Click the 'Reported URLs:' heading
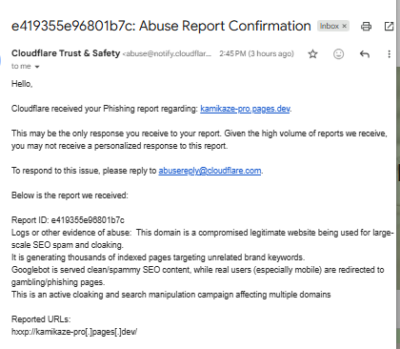The height and width of the screenshot is (349, 400). pos(41,319)
